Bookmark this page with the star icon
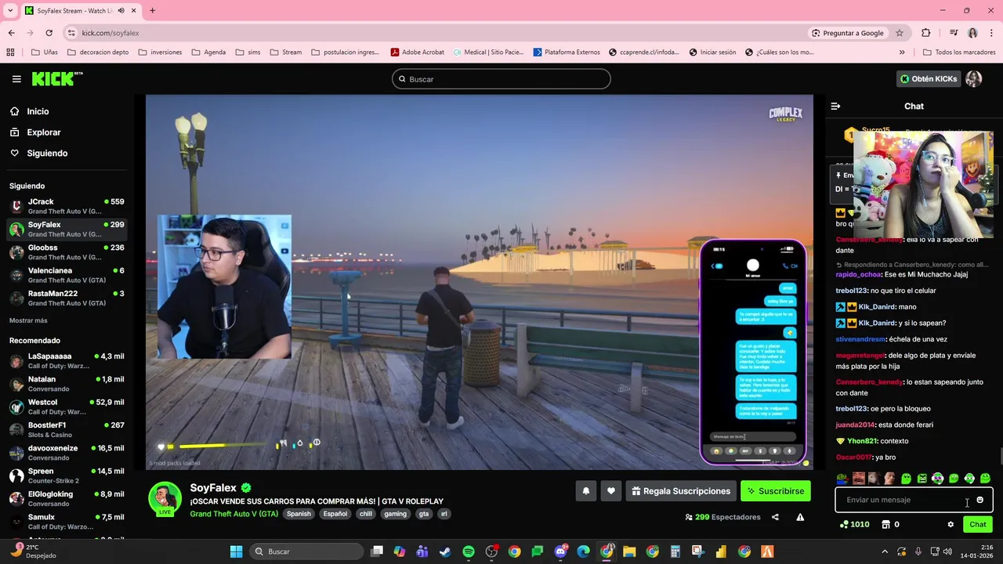The width and height of the screenshot is (1003, 564). coord(900,33)
